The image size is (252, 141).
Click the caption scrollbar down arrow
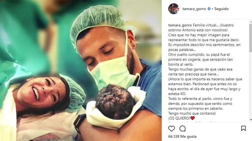251,120
